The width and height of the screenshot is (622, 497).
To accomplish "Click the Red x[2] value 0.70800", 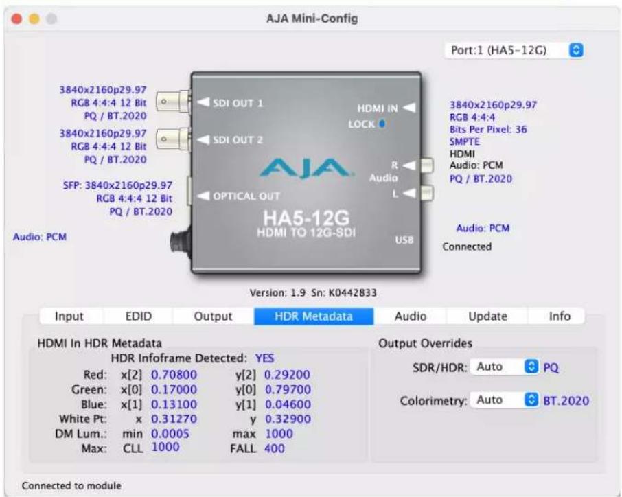I will (174, 374).
